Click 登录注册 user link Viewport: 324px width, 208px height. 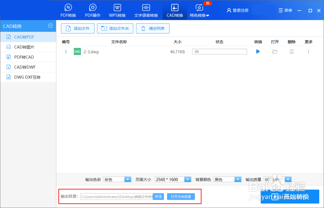click(237, 10)
